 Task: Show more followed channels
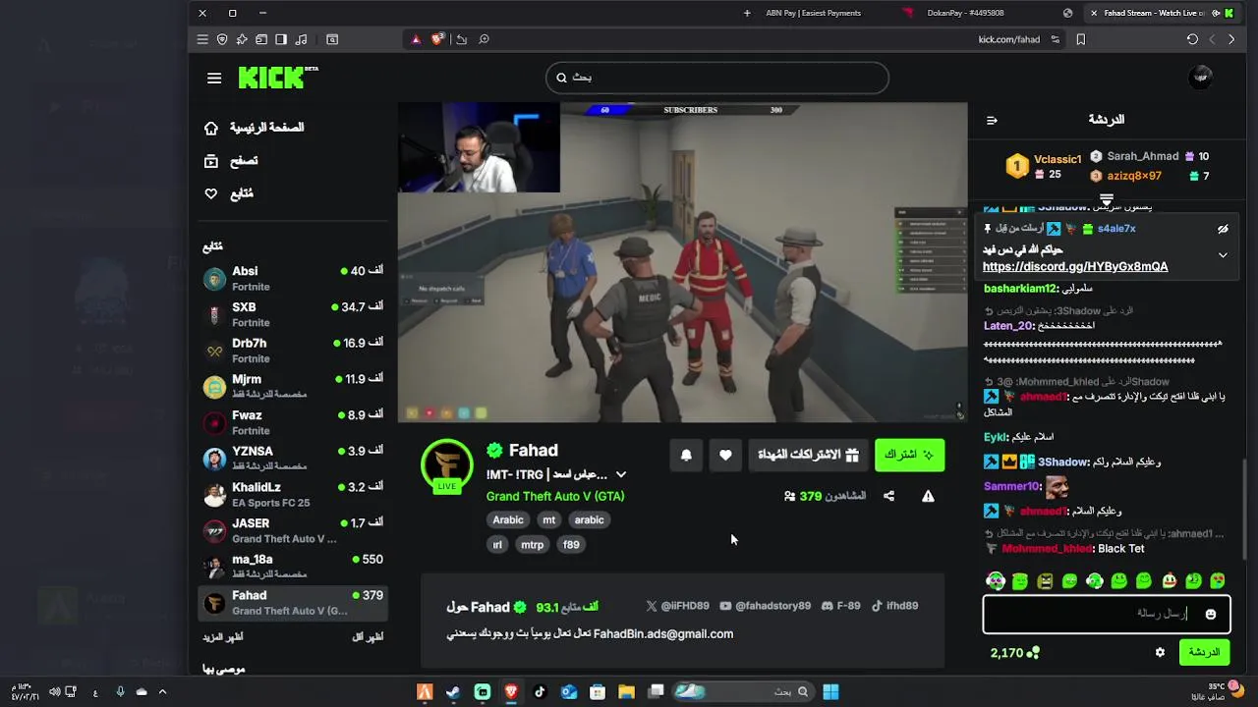click(x=223, y=637)
